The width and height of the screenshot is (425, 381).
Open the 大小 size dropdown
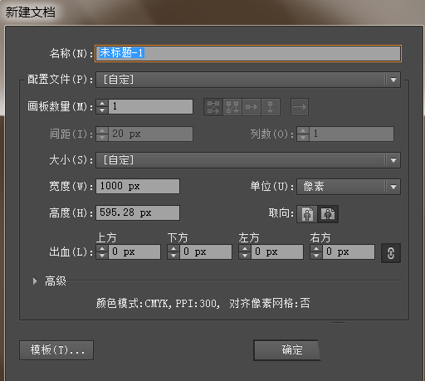pos(248,160)
